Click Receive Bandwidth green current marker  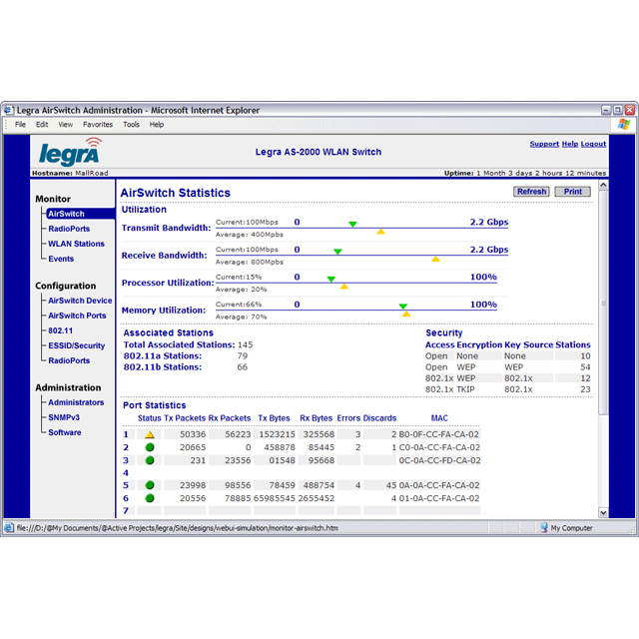(337, 252)
